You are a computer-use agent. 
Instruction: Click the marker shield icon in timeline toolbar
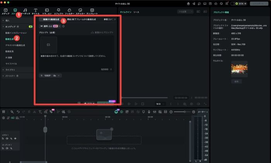point(144,112)
